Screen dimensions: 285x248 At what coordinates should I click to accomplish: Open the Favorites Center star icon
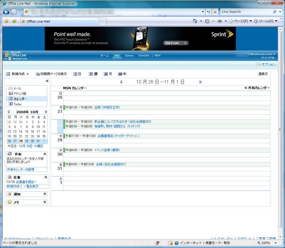click(6, 21)
